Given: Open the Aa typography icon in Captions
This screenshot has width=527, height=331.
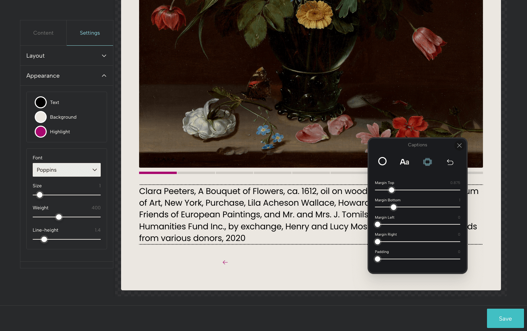Looking at the screenshot, I should pos(405,162).
